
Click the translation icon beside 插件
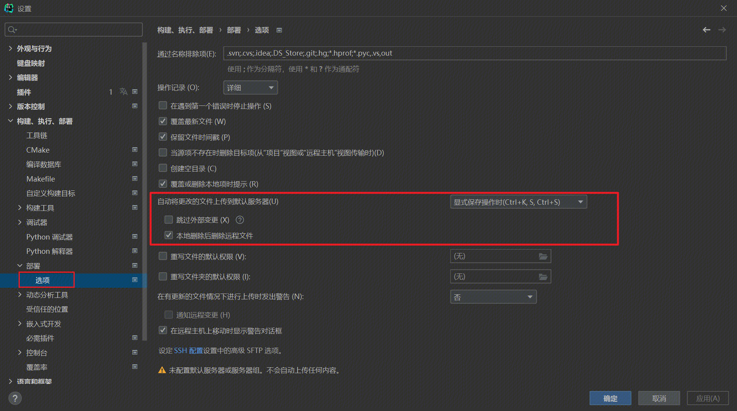point(123,92)
